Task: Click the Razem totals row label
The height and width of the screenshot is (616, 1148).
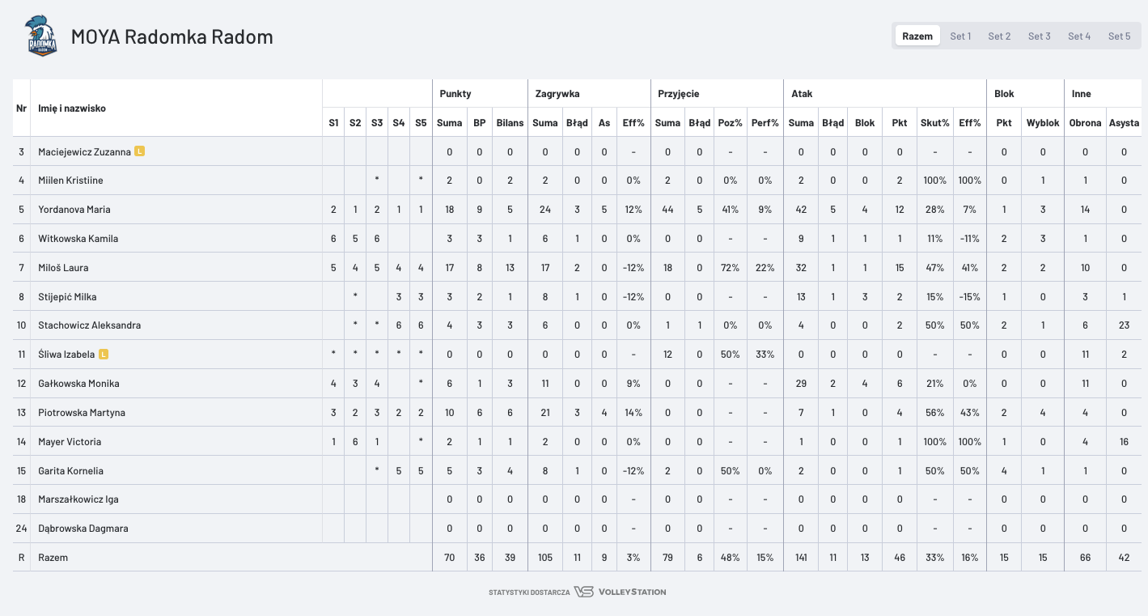Action: (x=53, y=558)
